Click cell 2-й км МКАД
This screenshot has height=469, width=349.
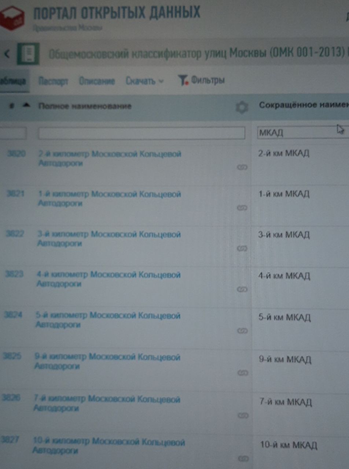(284, 154)
